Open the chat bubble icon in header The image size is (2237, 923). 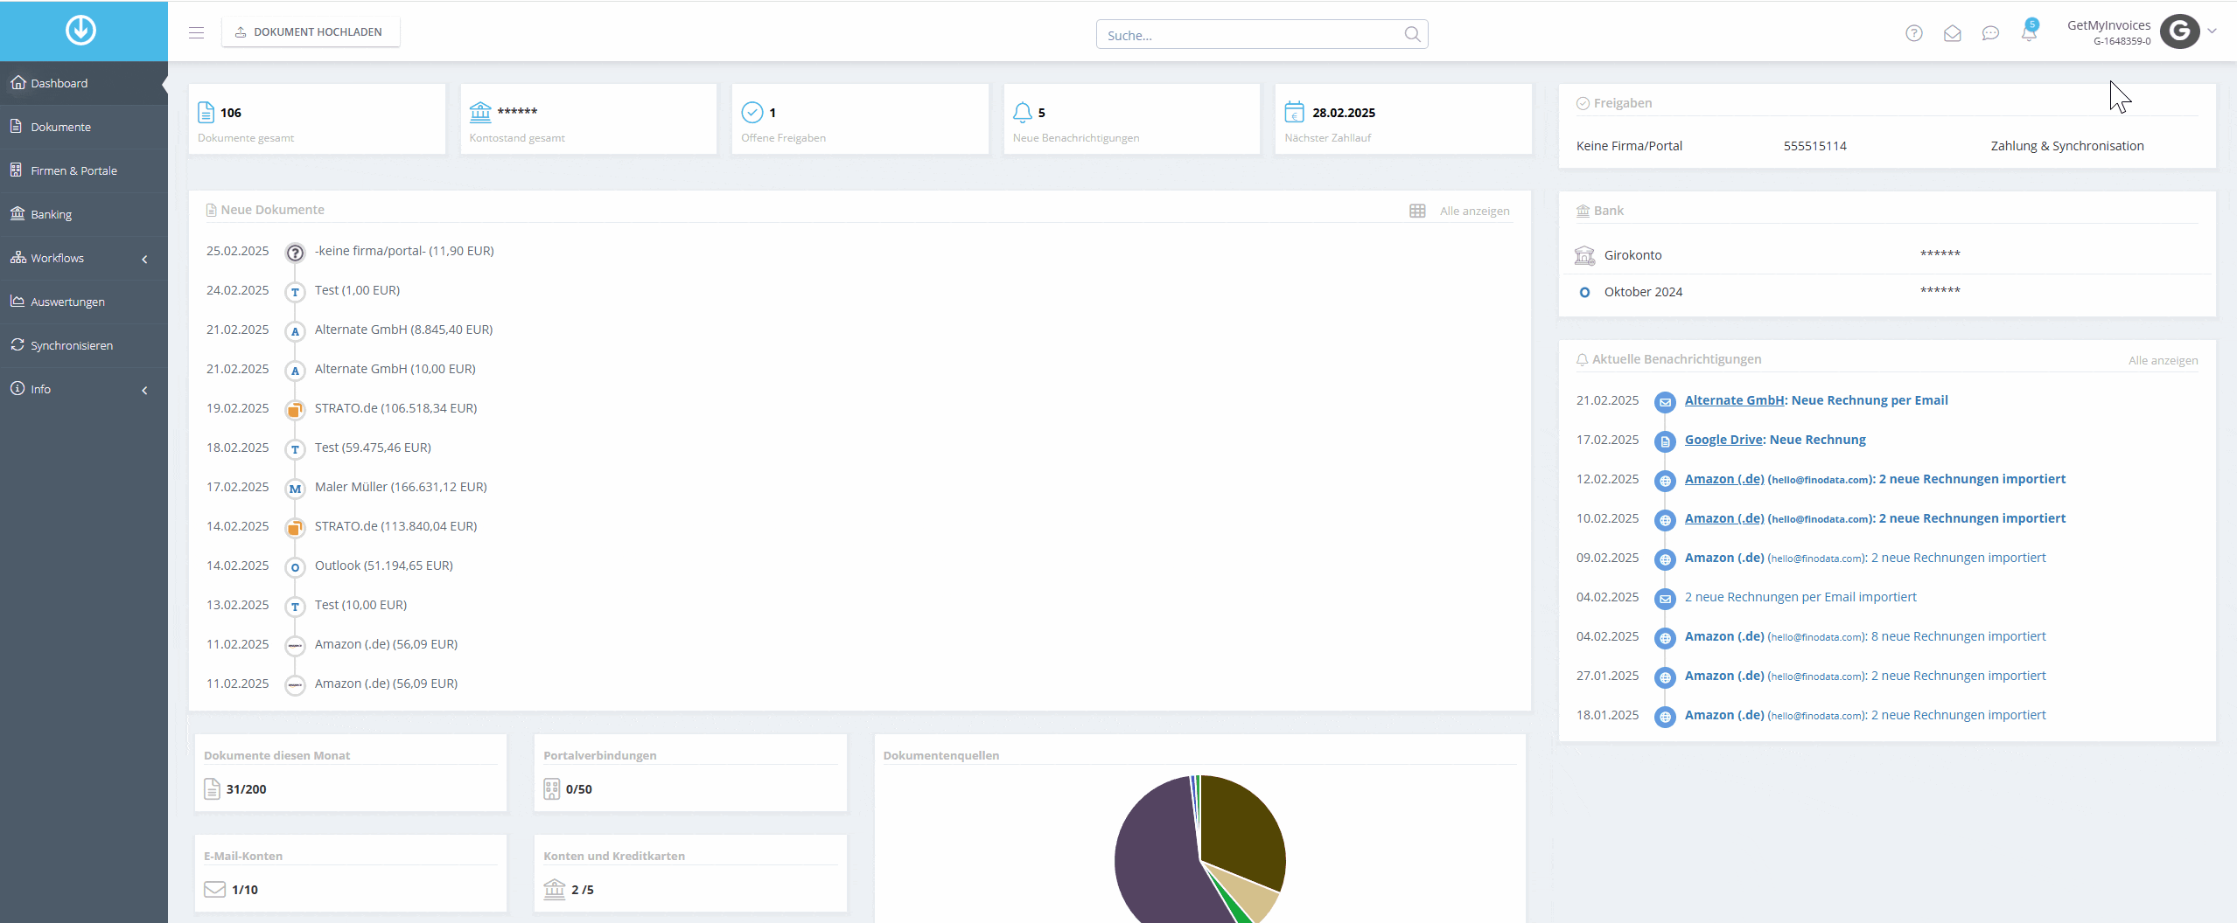pyautogui.click(x=1990, y=33)
